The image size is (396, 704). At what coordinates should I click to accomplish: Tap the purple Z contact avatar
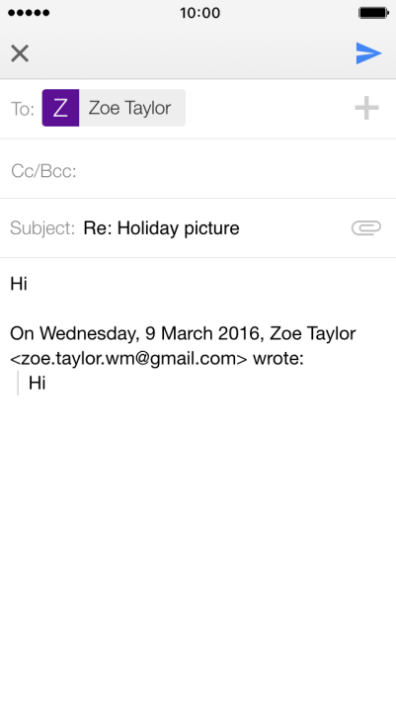tap(60, 108)
